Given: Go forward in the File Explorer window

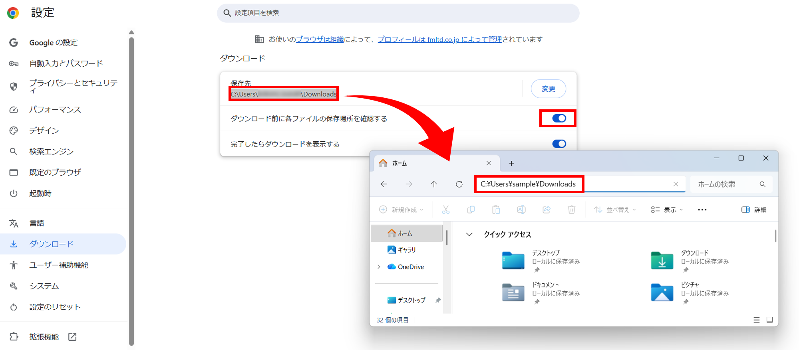Looking at the screenshot, I should (x=409, y=184).
